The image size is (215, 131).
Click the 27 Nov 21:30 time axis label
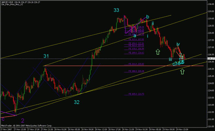pos(47,130)
